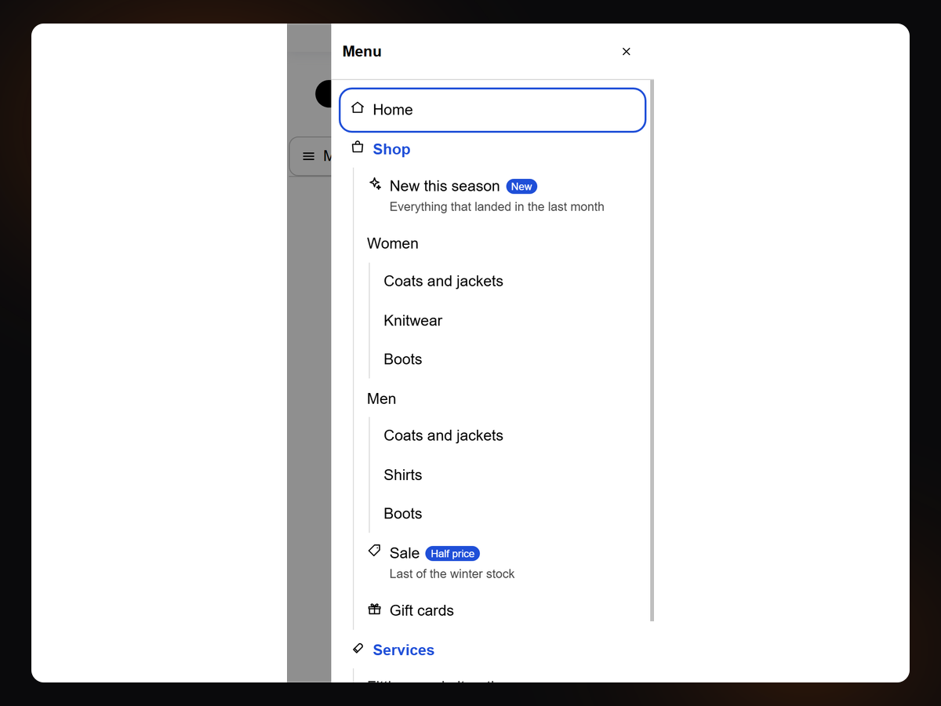The width and height of the screenshot is (941, 706).
Task: Open the Men category
Action: (x=381, y=398)
